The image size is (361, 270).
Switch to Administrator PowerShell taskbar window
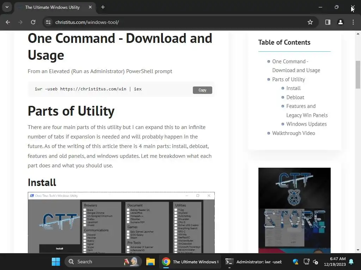click(x=253, y=262)
